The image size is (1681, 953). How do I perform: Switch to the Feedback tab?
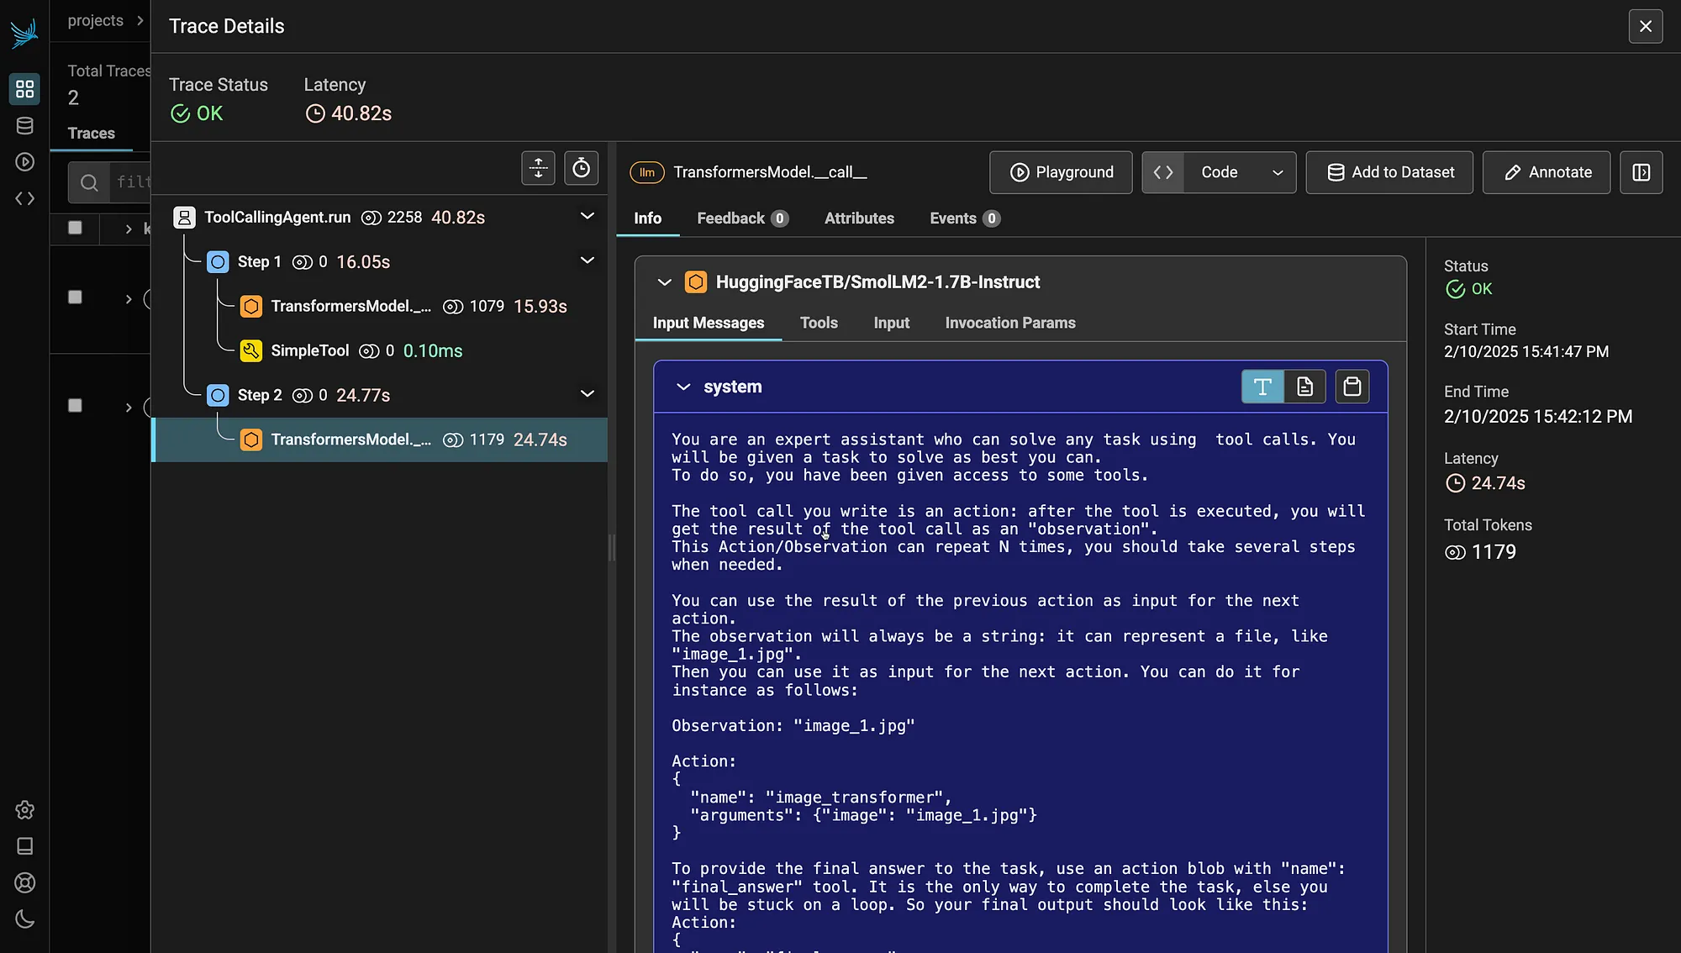coord(742,219)
